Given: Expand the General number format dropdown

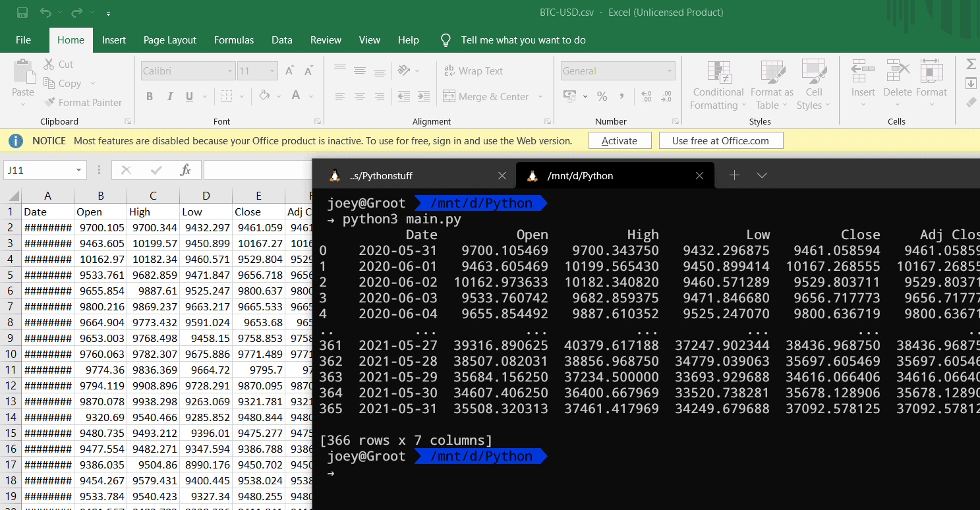Looking at the screenshot, I should pyautogui.click(x=670, y=71).
